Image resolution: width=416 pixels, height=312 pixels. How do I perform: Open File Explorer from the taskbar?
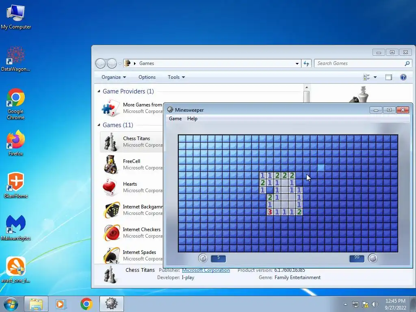point(36,304)
